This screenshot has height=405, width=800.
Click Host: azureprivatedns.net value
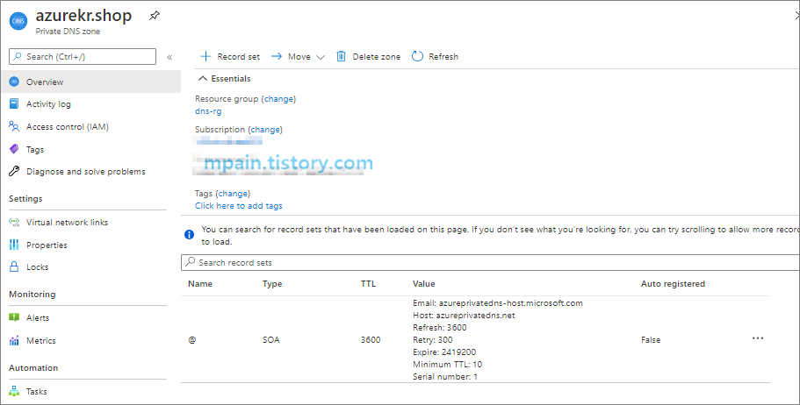(464, 316)
